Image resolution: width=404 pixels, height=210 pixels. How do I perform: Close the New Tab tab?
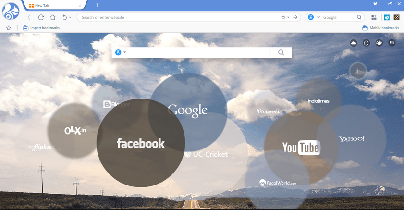click(x=80, y=6)
